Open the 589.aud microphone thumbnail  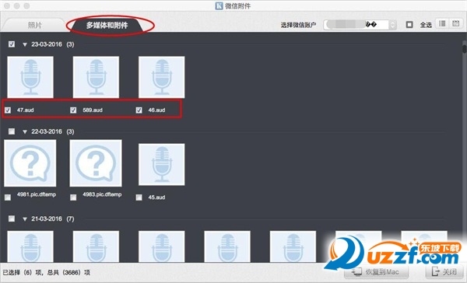pos(96,77)
